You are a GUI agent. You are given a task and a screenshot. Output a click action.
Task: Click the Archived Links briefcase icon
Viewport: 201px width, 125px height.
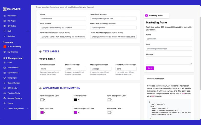(5, 67)
